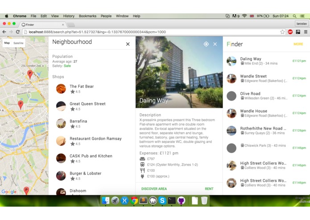Viewport: 310px width, 220px height.
Task: Click MORE in Finder header
Action: coord(298,44)
